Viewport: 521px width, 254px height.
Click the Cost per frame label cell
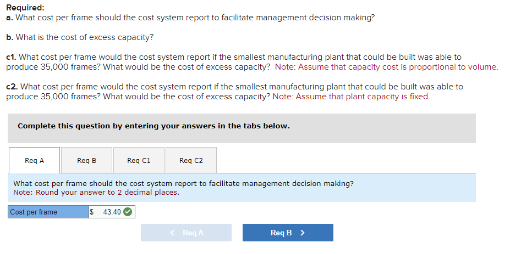point(48,212)
